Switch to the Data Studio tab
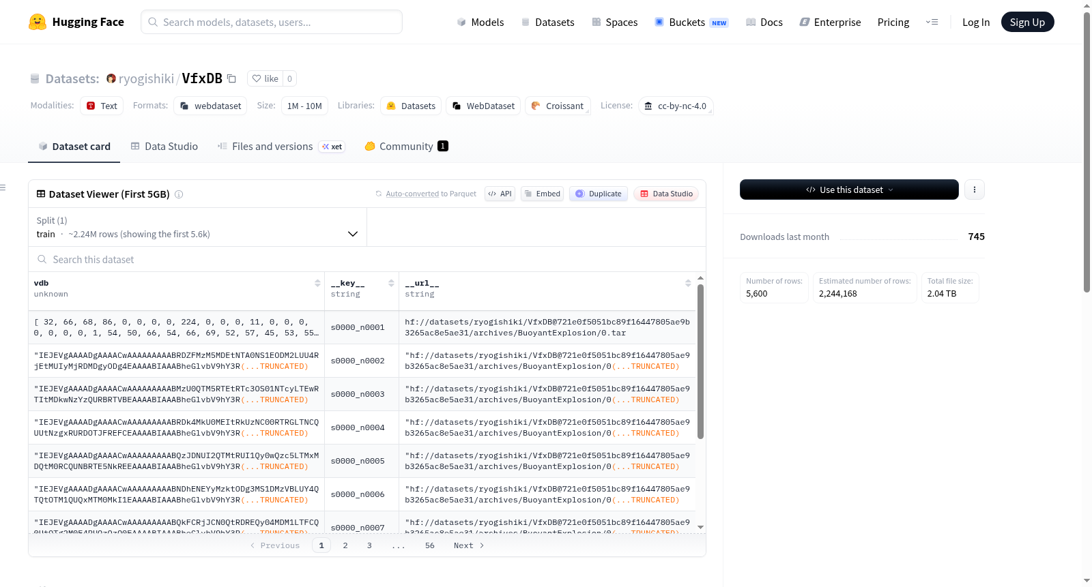Image resolution: width=1092 pixels, height=587 pixels. (x=164, y=146)
